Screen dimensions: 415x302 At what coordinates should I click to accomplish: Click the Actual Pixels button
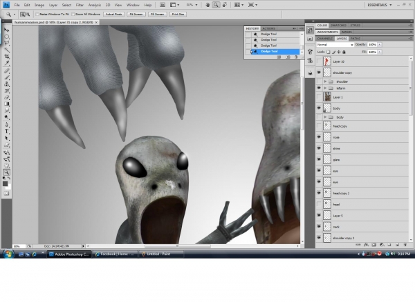[x=113, y=14]
